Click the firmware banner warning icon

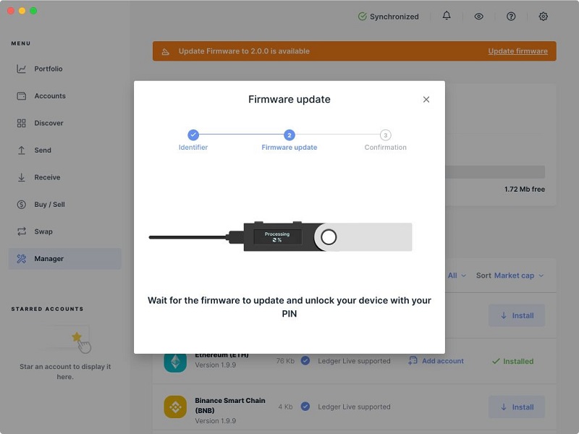click(166, 51)
